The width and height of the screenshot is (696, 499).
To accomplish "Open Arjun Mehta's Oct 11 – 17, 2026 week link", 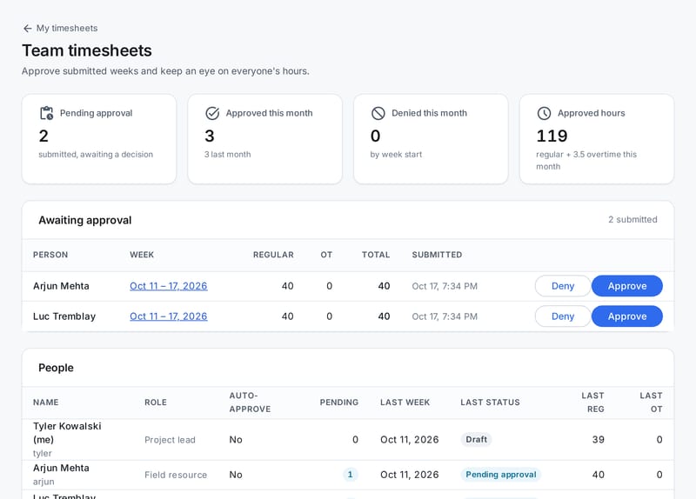I will pos(168,286).
